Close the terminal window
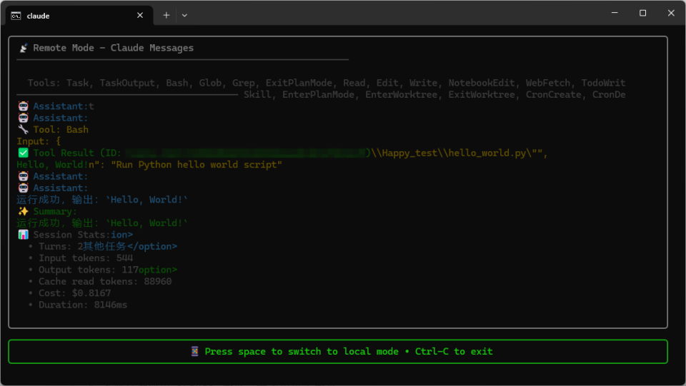The height and width of the screenshot is (386, 686). [x=671, y=13]
